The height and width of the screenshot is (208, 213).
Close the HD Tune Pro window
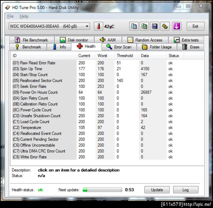pos(201,6)
